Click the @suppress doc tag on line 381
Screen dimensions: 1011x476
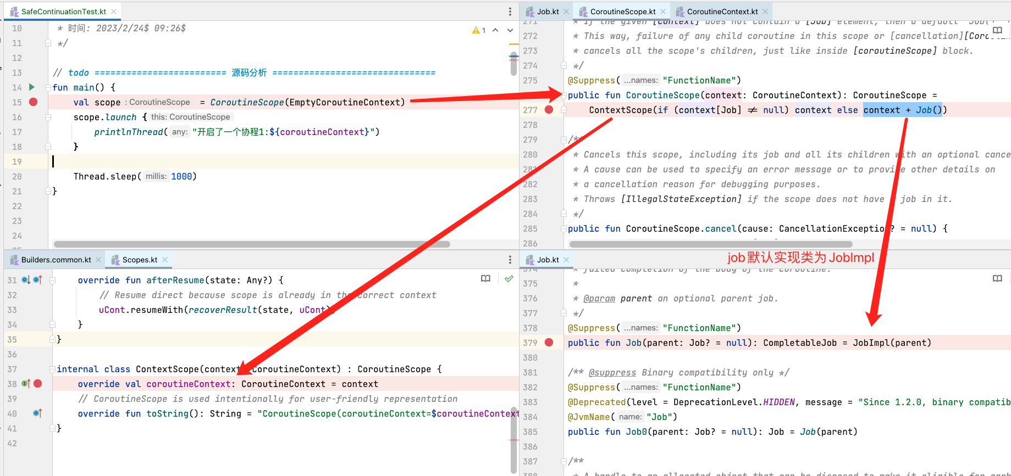[612, 372]
